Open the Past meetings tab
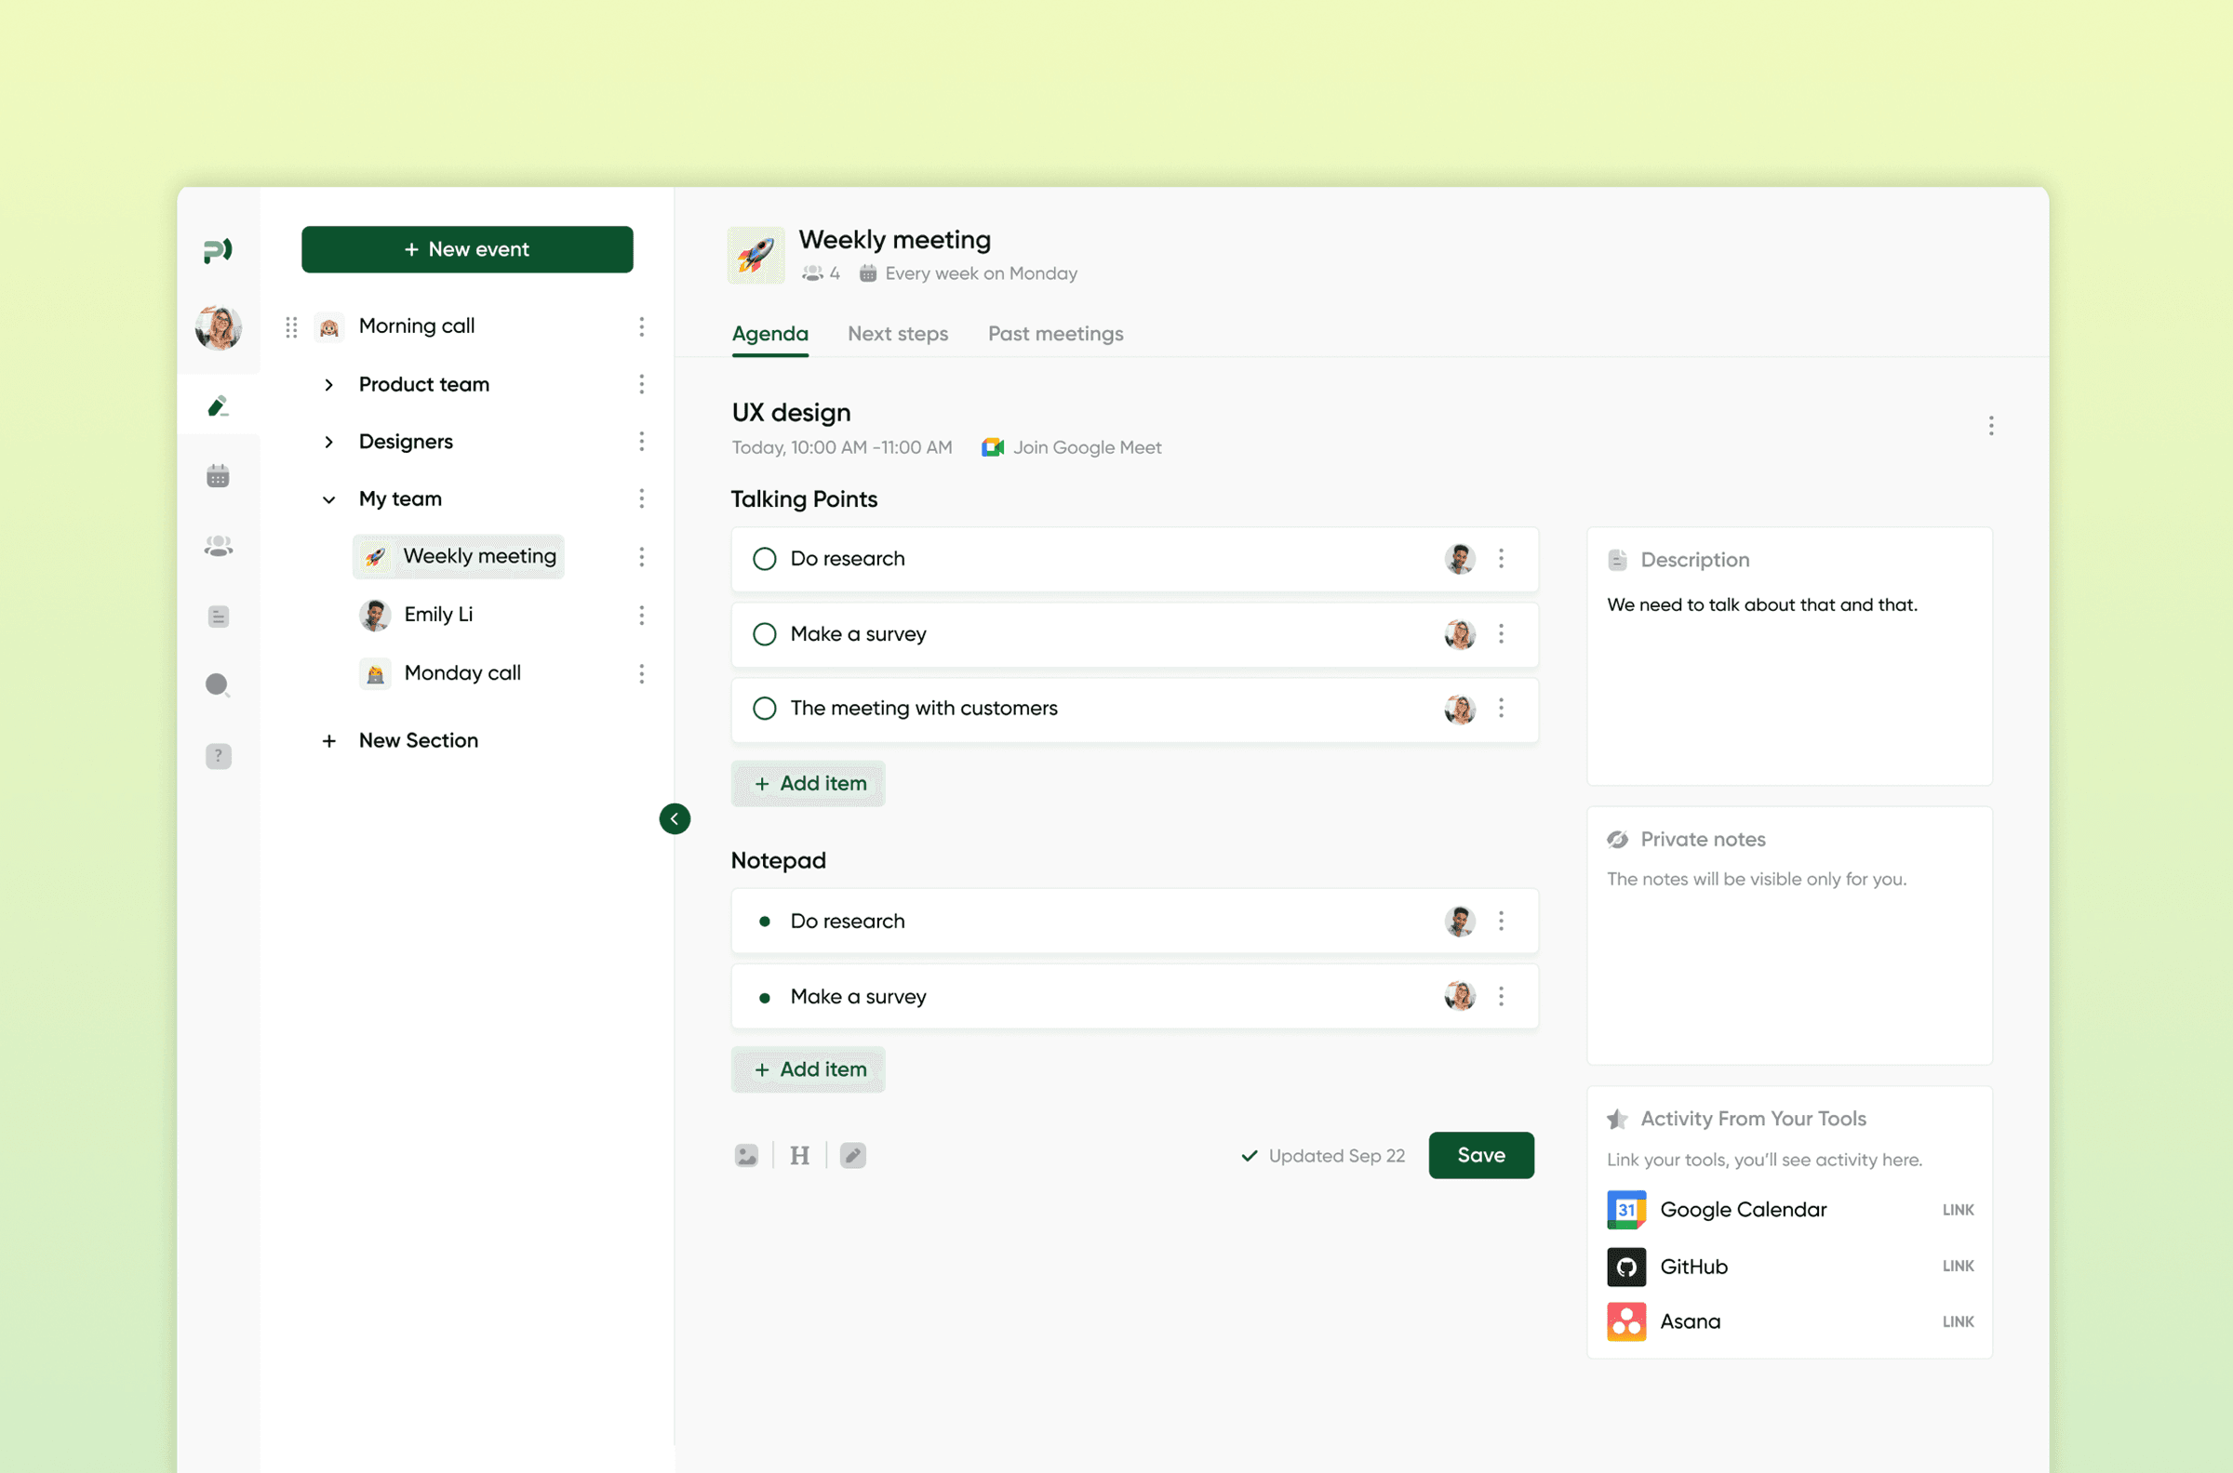 click(1055, 334)
